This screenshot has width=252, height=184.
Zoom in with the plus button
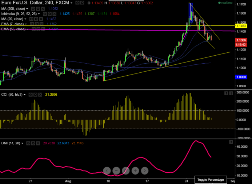(135, 171)
